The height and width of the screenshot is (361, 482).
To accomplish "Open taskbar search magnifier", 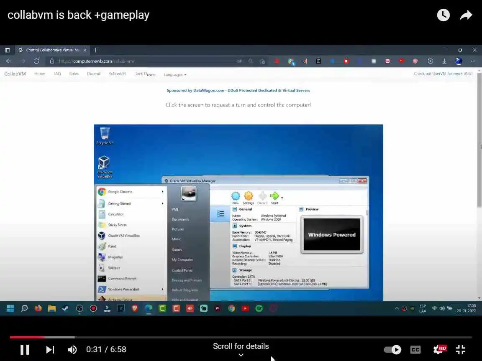I will coord(24,308).
